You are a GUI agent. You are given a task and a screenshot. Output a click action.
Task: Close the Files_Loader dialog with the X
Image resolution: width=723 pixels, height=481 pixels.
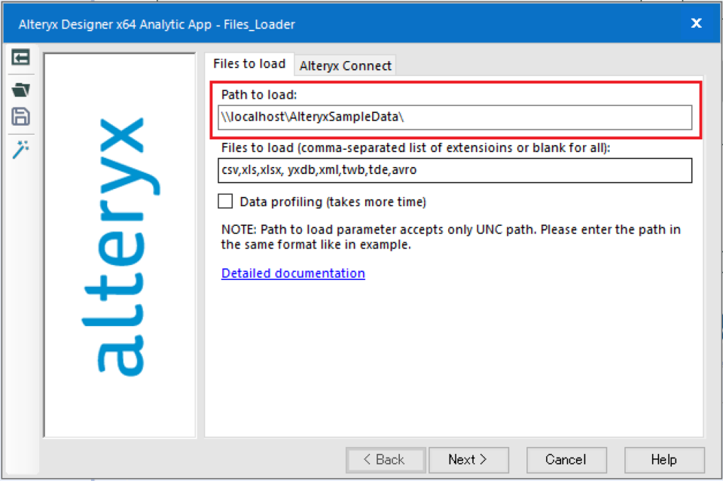(x=696, y=24)
